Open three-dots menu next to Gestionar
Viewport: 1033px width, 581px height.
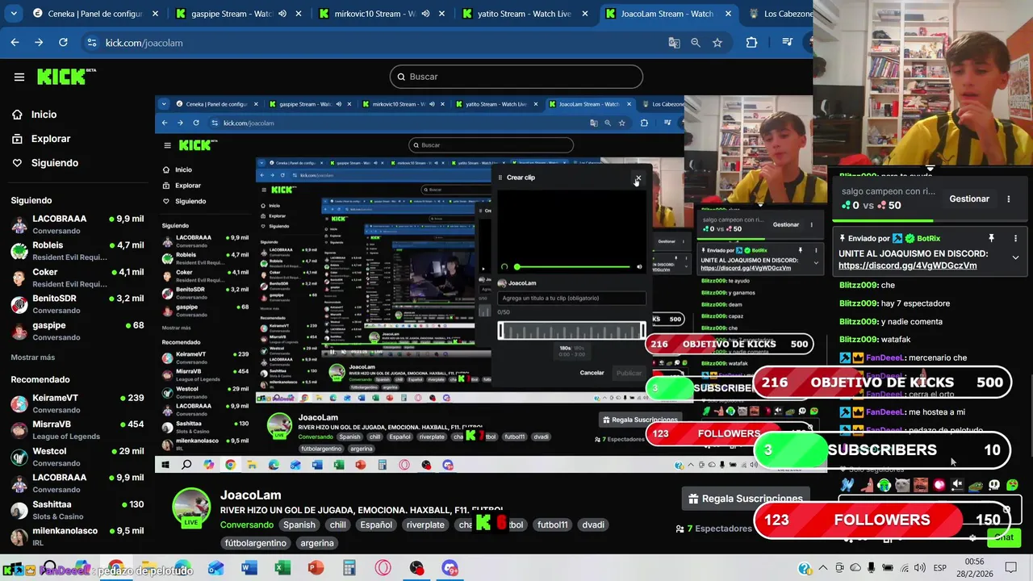pos(1008,199)
